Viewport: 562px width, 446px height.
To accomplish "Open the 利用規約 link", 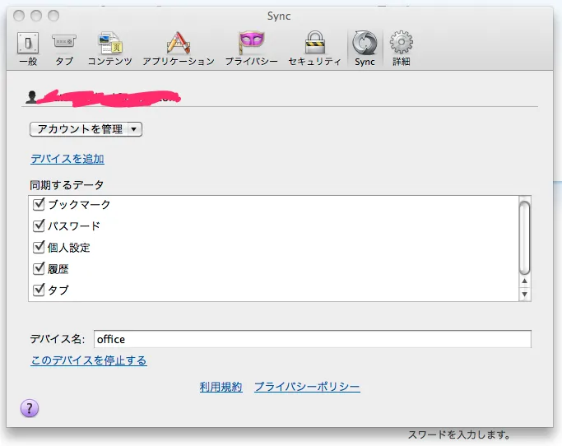I will click(x=221, y=387).
